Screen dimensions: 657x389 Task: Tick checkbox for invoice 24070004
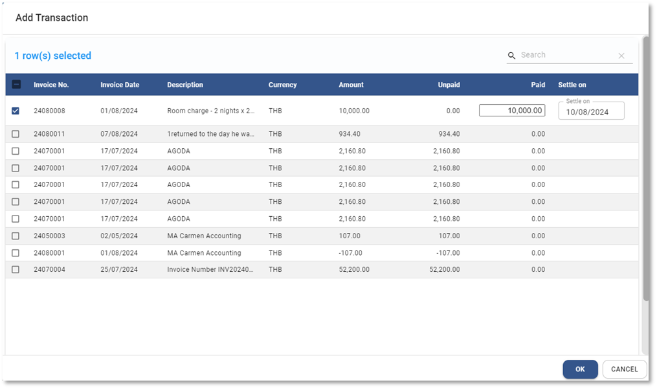click(x=16, y=269)
